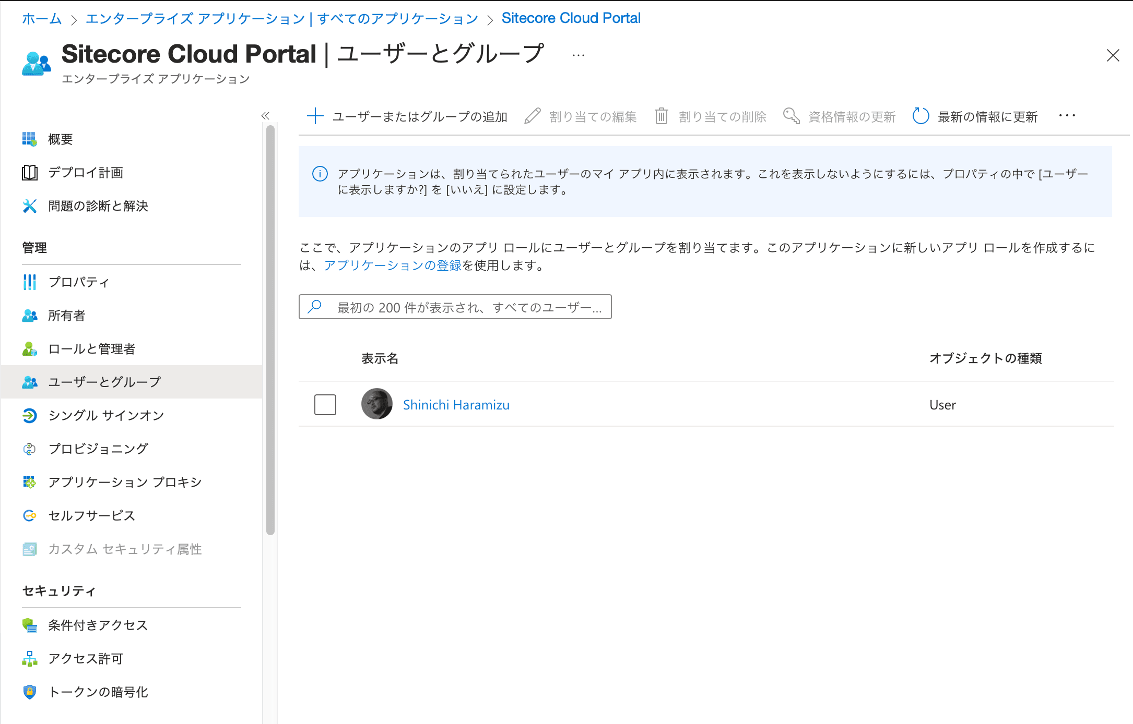
Task: Open 問題の診断と解決 wrench icon
Action: pos(30,206)
